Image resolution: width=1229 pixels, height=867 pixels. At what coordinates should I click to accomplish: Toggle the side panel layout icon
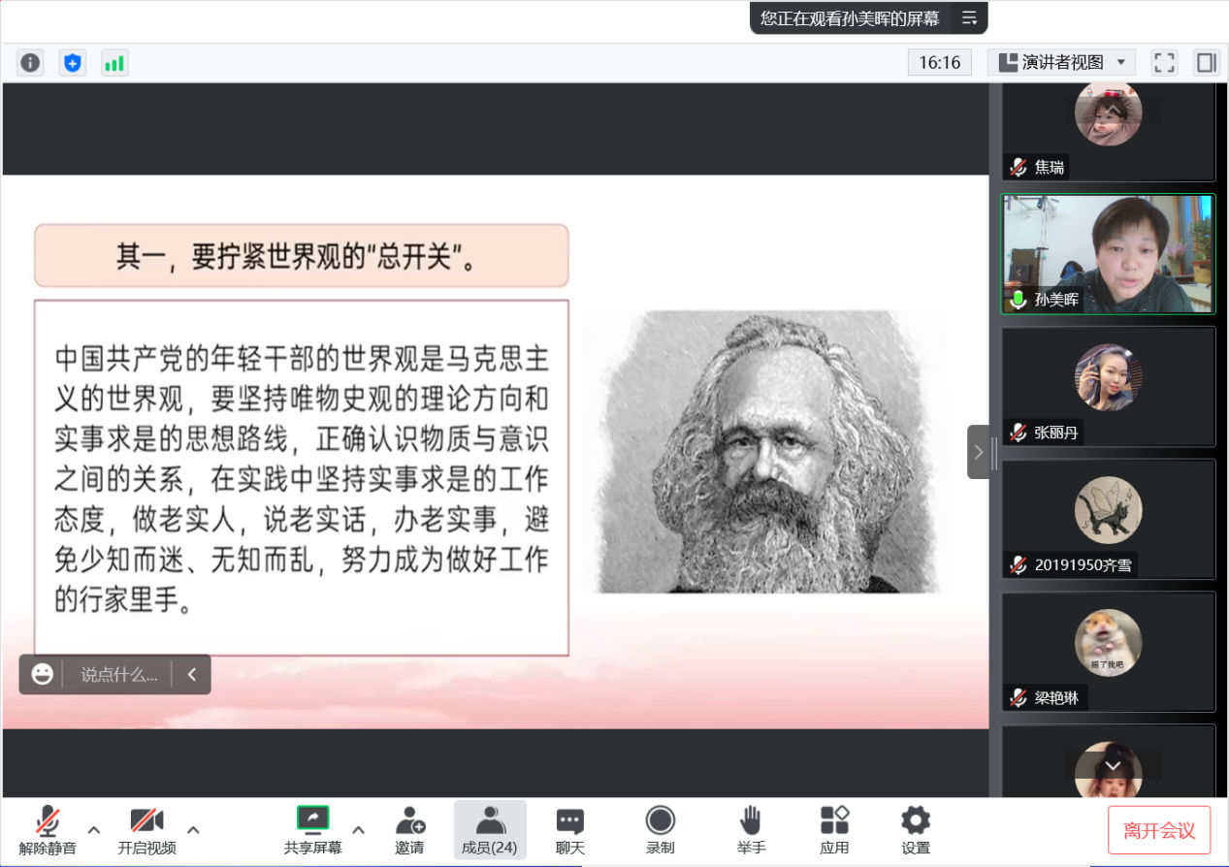tap(1206, 63)
